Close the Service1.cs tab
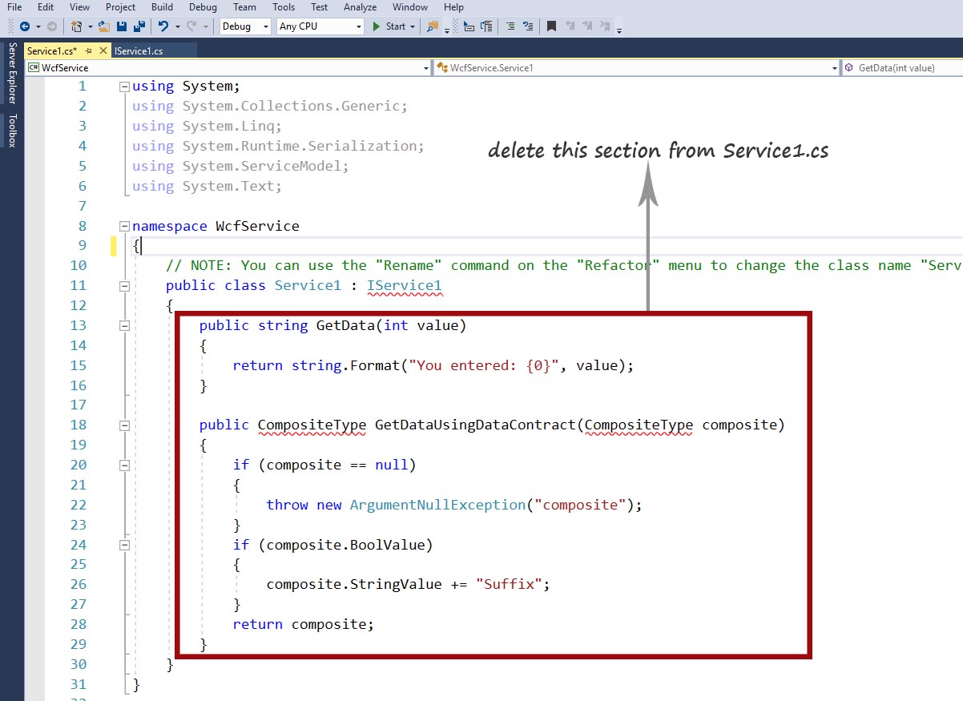 pos(103,50)
